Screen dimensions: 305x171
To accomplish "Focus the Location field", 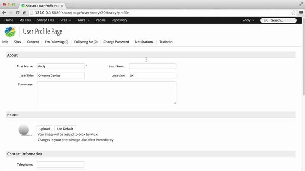I will [152, 76].
